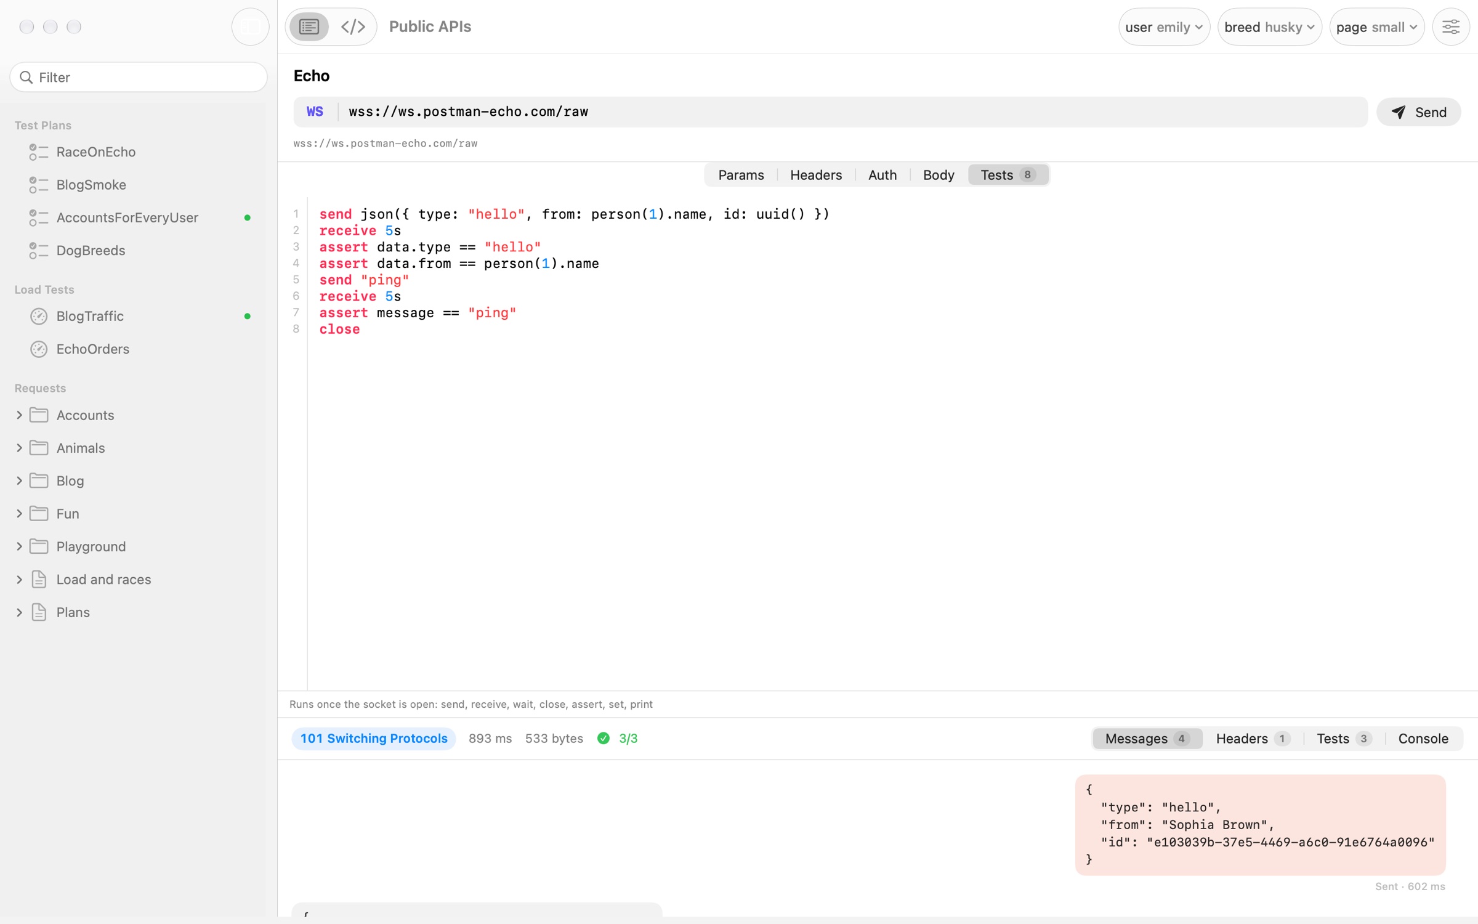
Task: Click the magnifier icon in Filter
Action: pyautogui.click(x=26, y=77)
